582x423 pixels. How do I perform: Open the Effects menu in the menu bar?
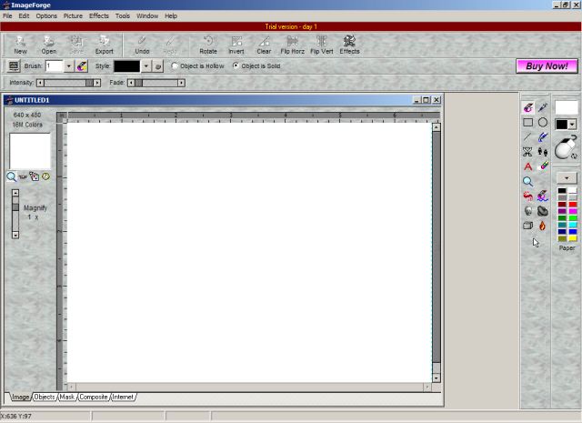99,16
